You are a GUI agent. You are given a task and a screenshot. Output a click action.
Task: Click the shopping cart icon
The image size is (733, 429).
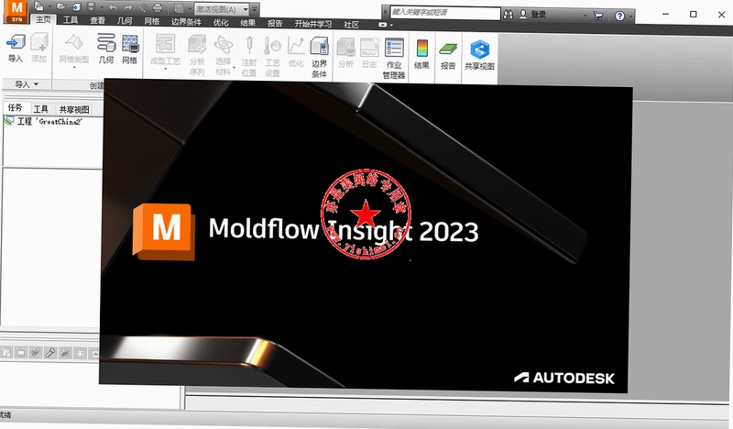[x=598, y=16]
